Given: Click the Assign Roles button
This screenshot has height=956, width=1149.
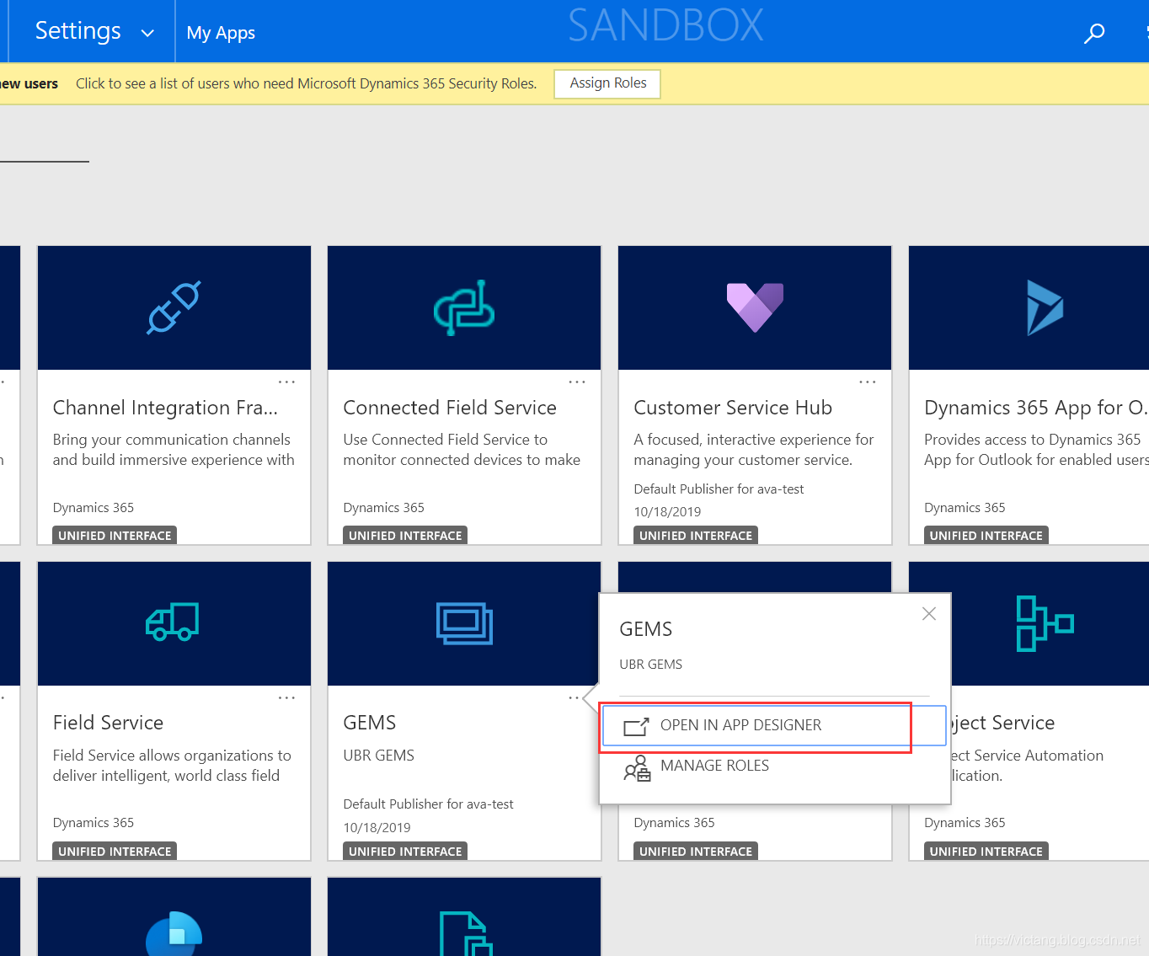Looking at the screenshot, I should tap(607, 83).
